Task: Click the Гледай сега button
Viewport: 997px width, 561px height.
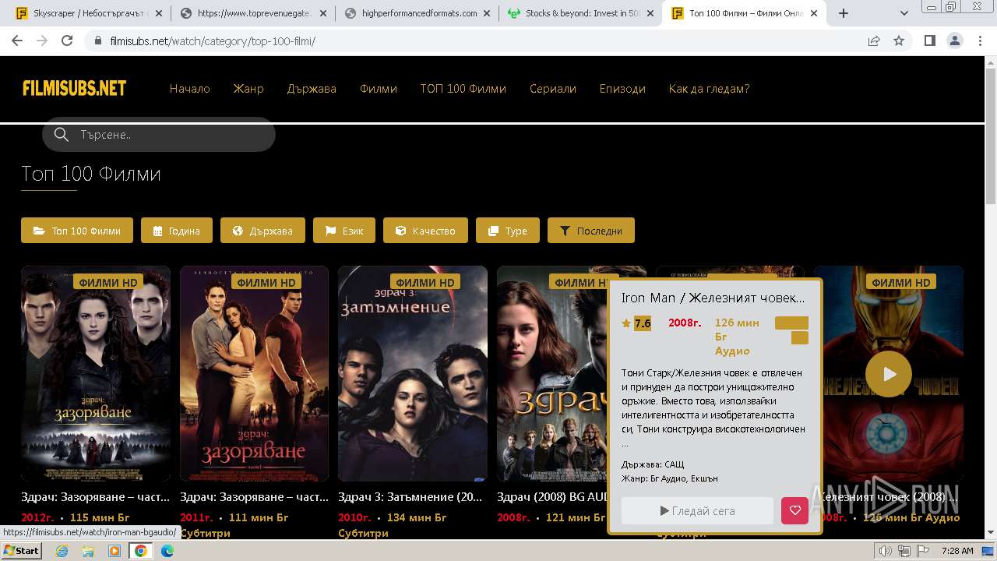Action: 697,511
